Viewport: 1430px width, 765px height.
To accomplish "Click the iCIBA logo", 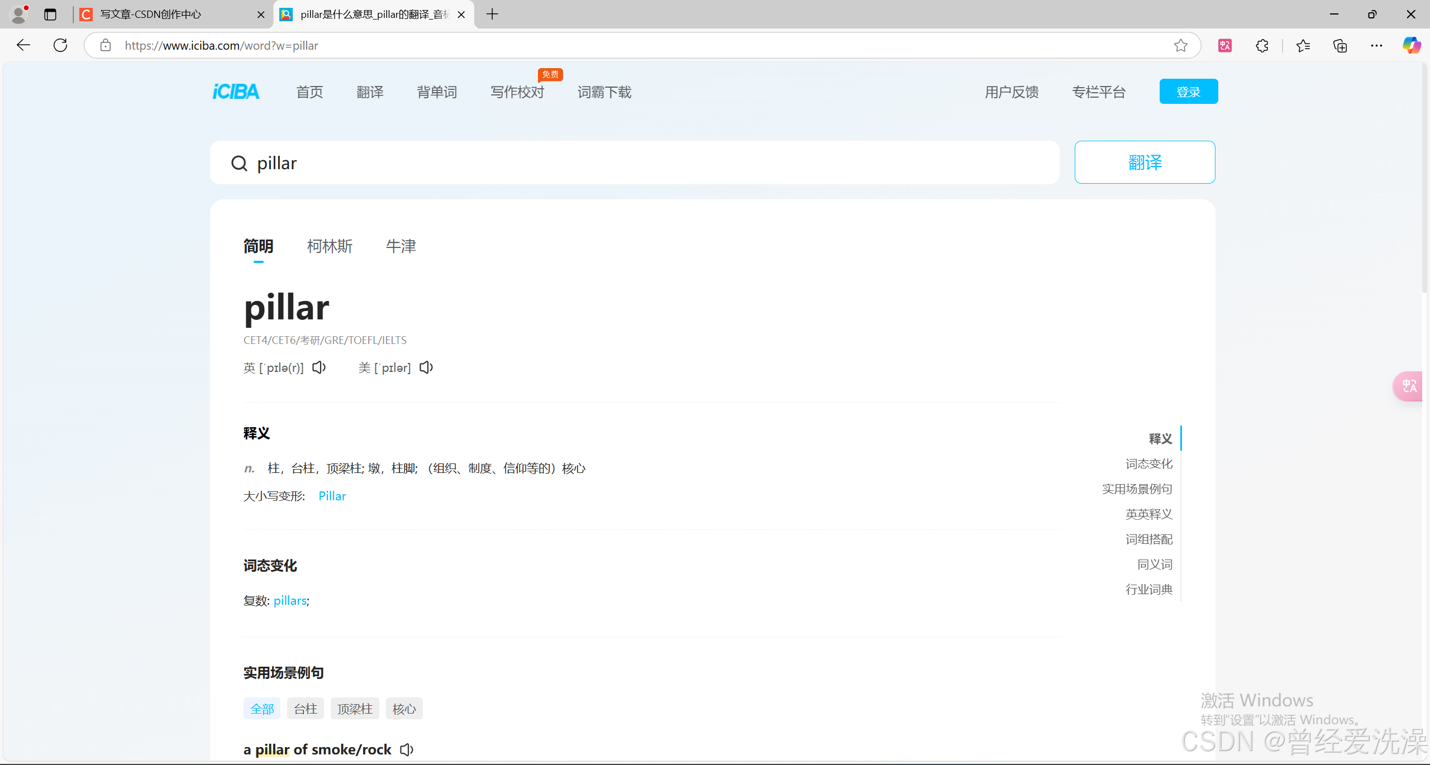I will (x=236, y=92).
